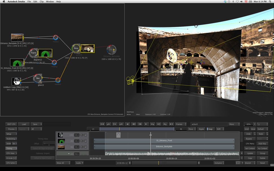The height and width of the screenshot is (171, 274).
Task: Jump to the first frame with transport button
Action: pos(102,124)
